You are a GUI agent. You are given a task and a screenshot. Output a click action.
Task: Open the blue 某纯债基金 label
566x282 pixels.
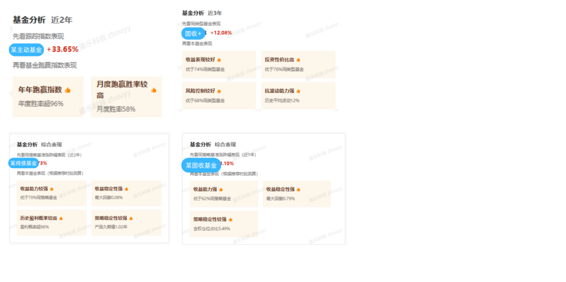(24, 163)
